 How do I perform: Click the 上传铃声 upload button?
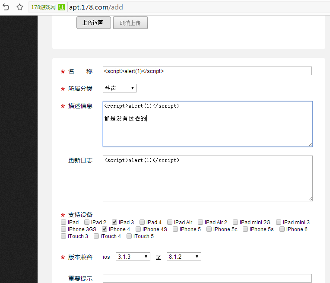click(94, 23)
